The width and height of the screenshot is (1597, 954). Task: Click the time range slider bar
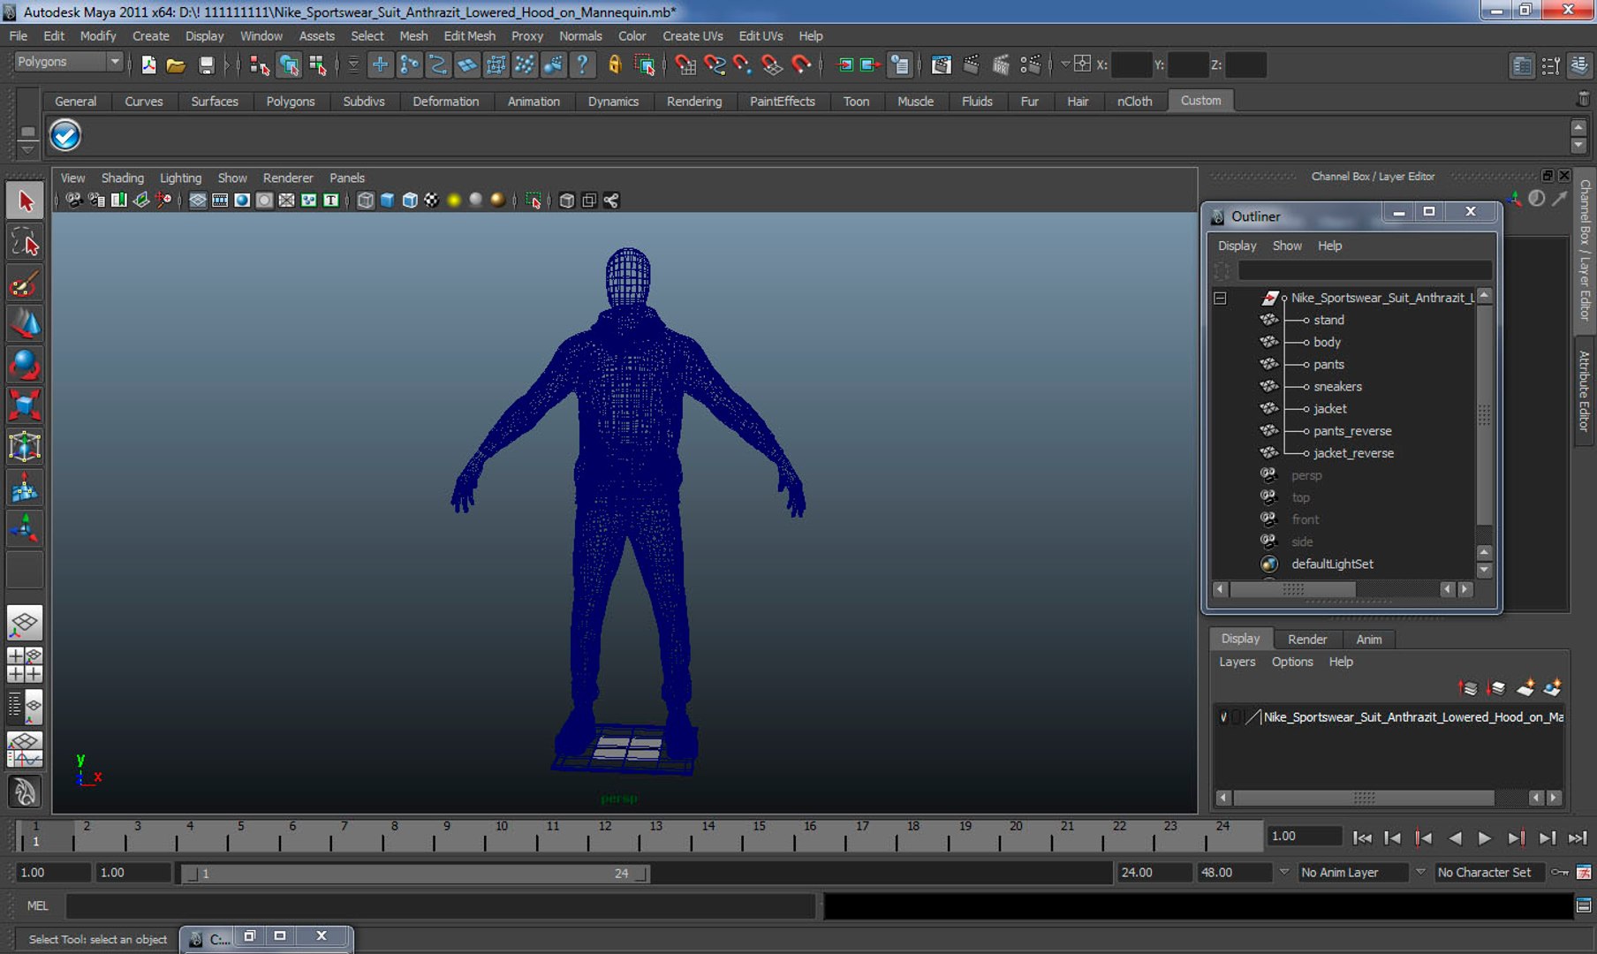click(414, 874)
